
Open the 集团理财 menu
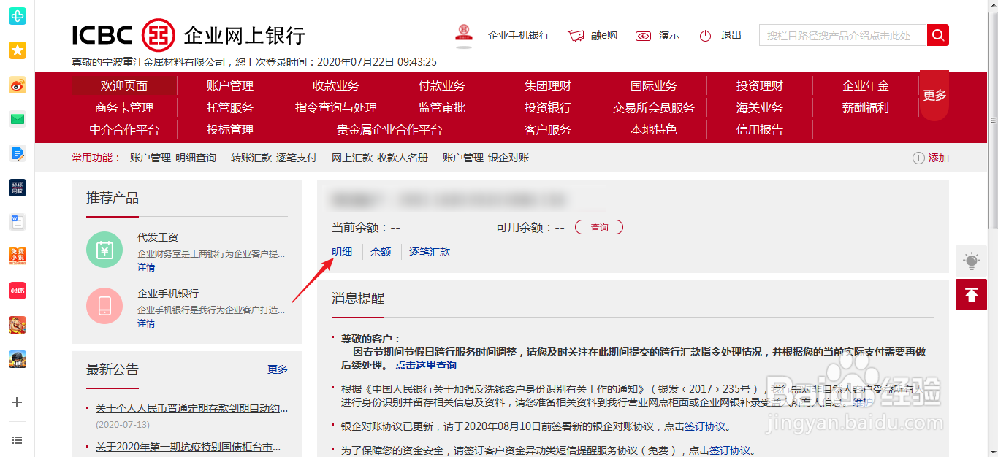(548, 85)
